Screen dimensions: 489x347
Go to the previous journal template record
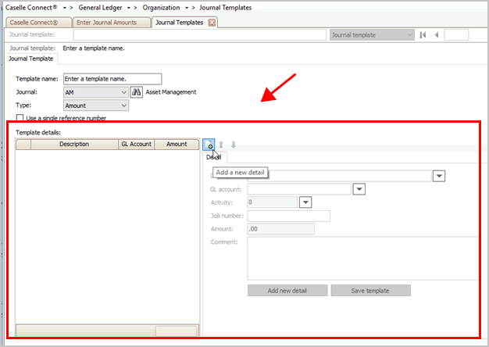pos(436,35)
